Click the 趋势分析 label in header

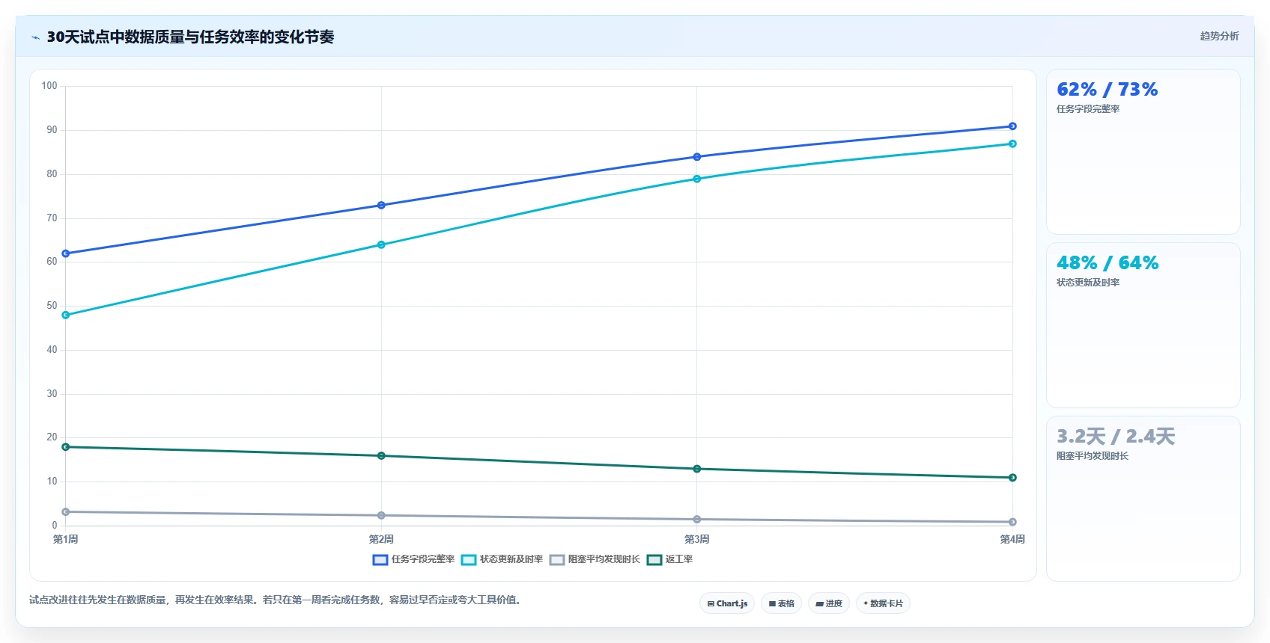pyautogui.click(x=1219, y=36)
